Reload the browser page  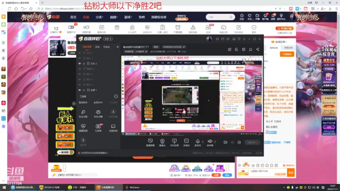pos(9,8)
